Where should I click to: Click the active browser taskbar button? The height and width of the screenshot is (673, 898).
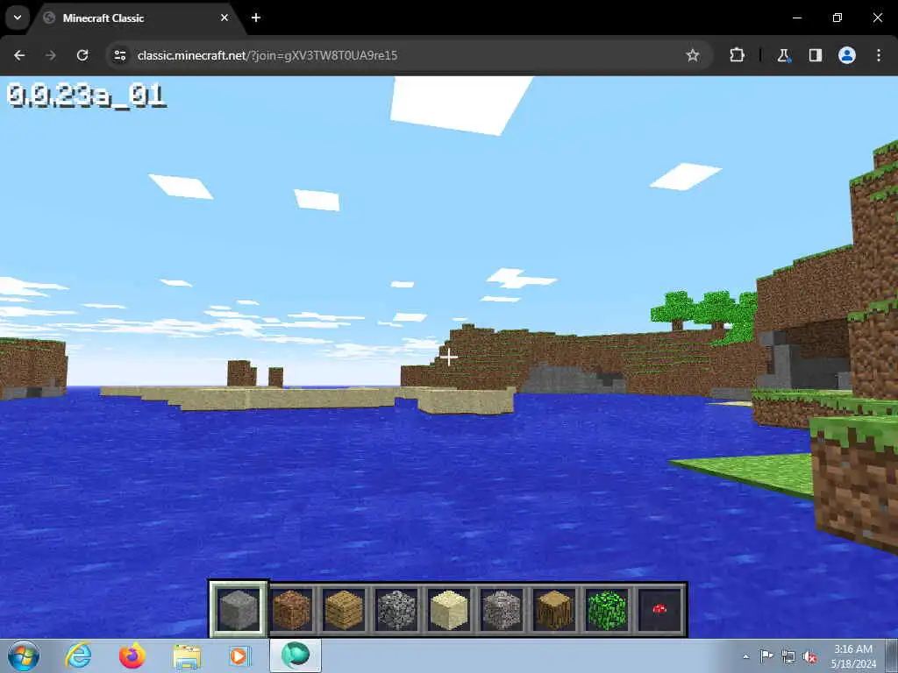coord(296,655)
